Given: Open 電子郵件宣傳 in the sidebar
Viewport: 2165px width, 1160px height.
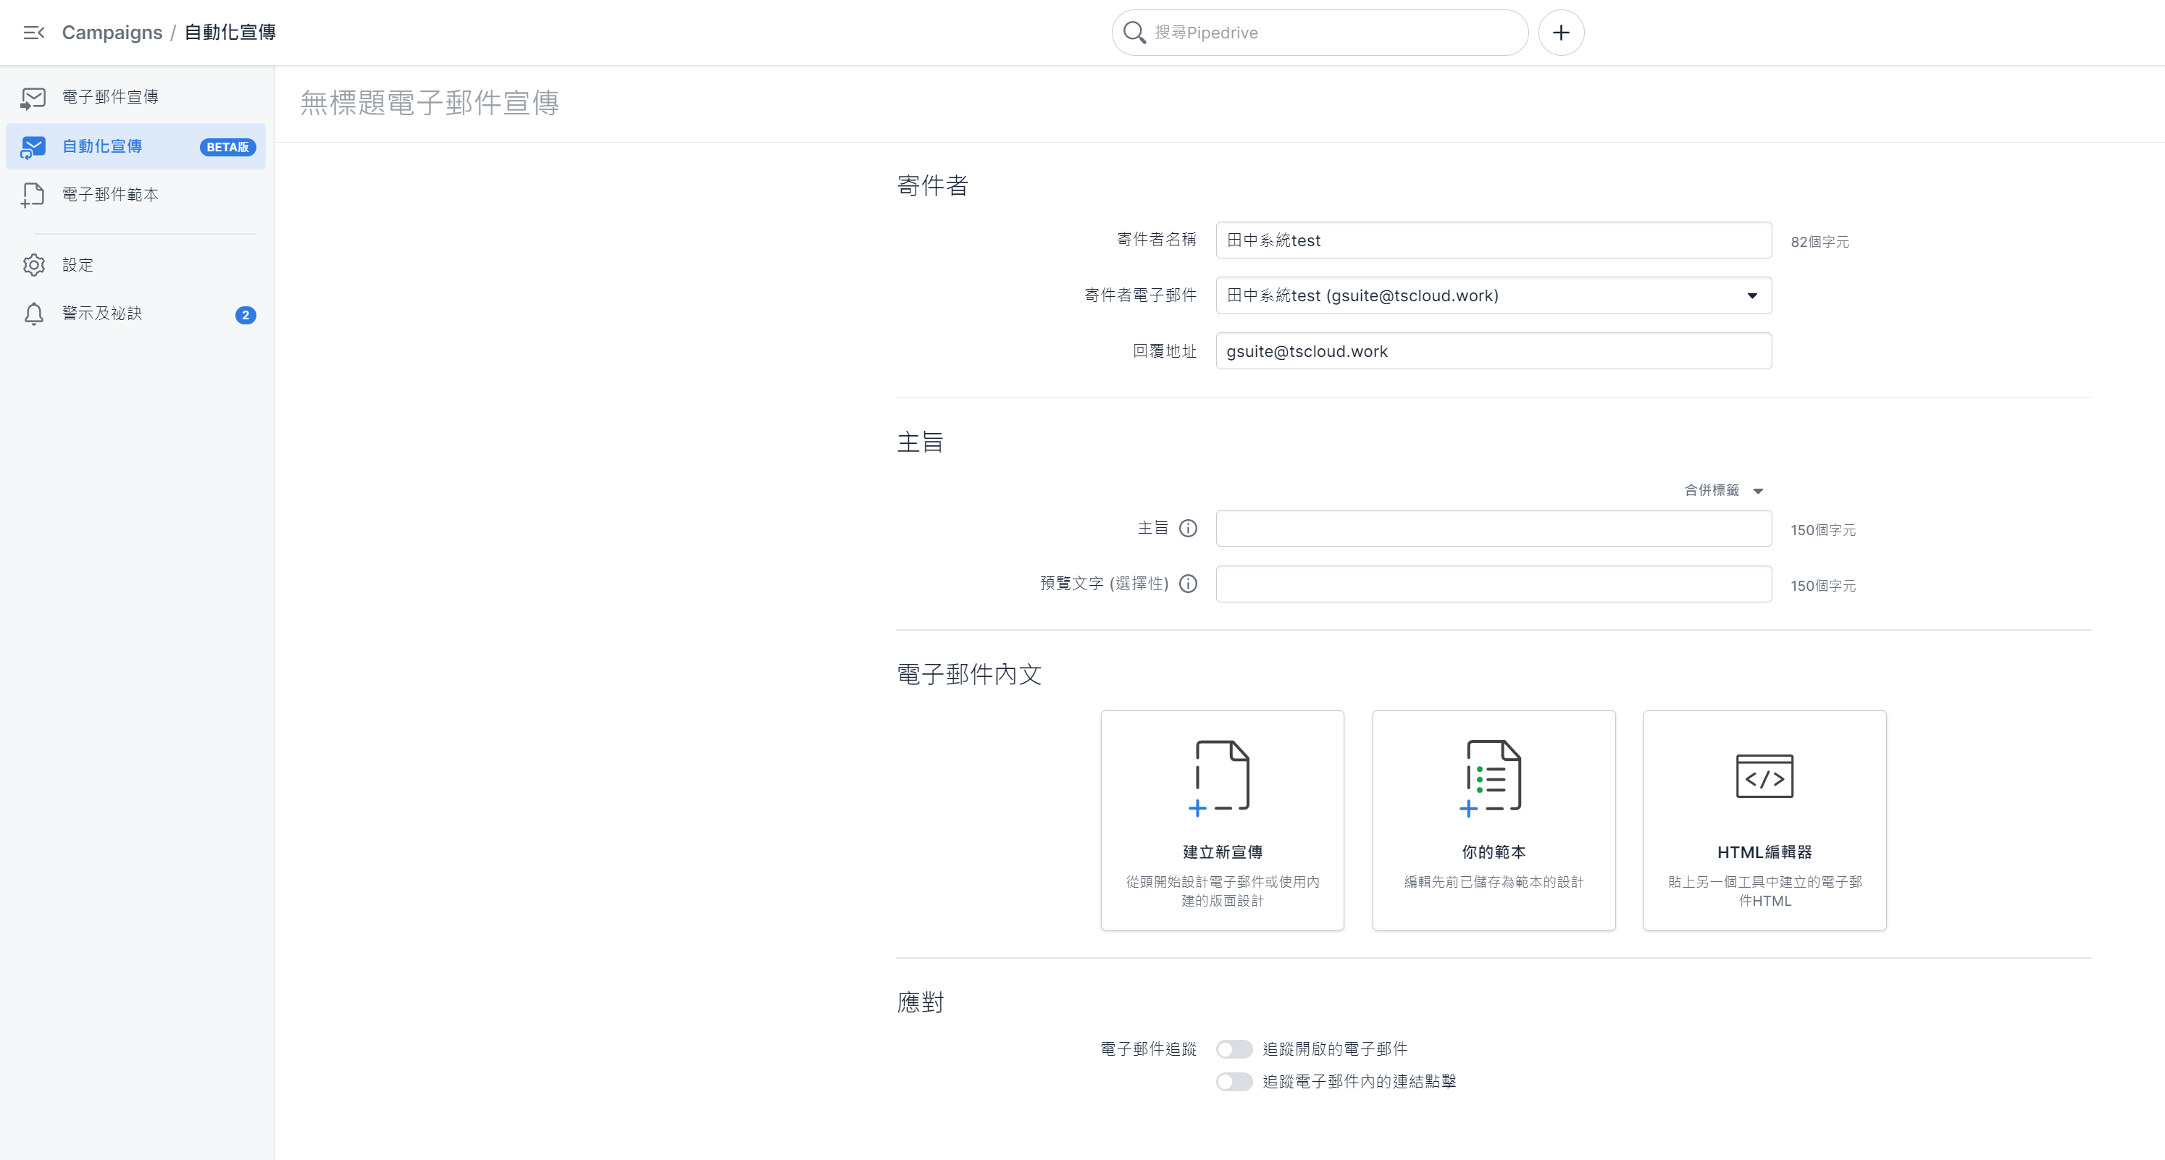Looking at the screenshot, I should pyautogui.click(x=110, y=96).
